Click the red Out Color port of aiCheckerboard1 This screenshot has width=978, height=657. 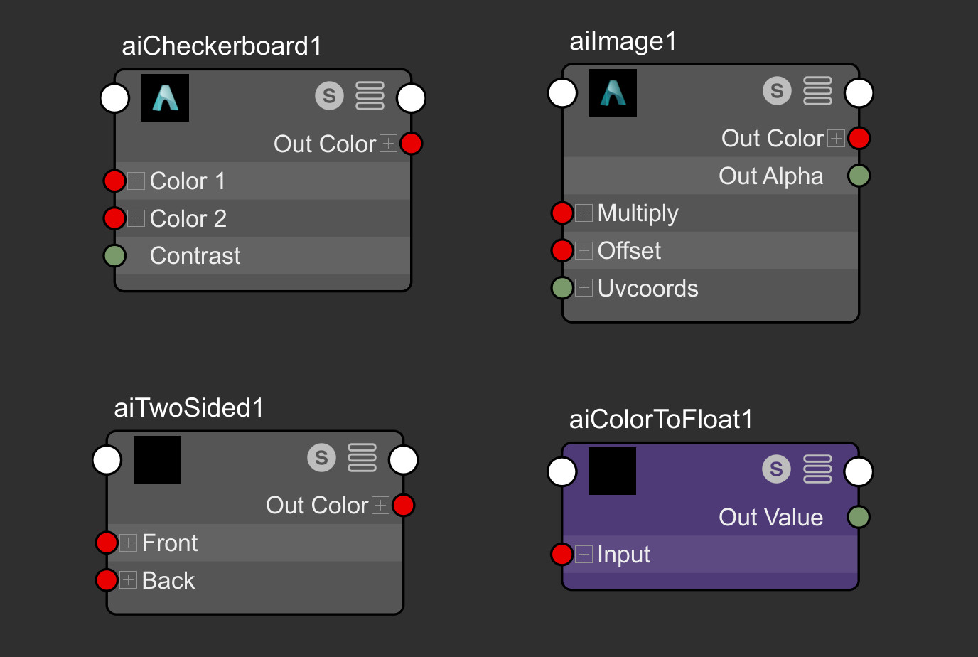tap(412, 144)
